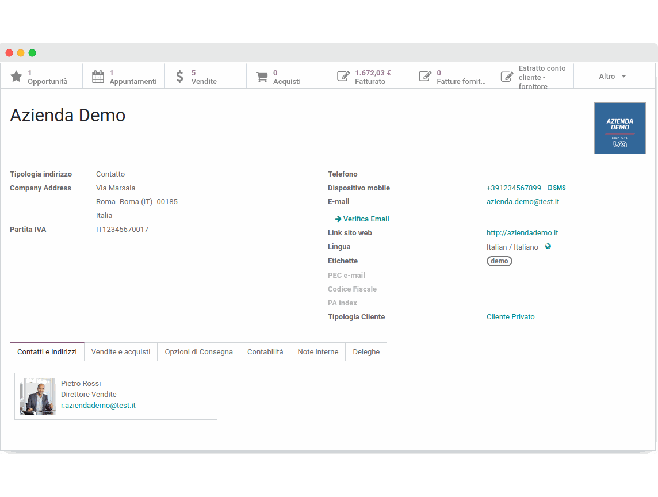Select the Contabilità tab
Screen dimensions: 658x497
[265, 351]
